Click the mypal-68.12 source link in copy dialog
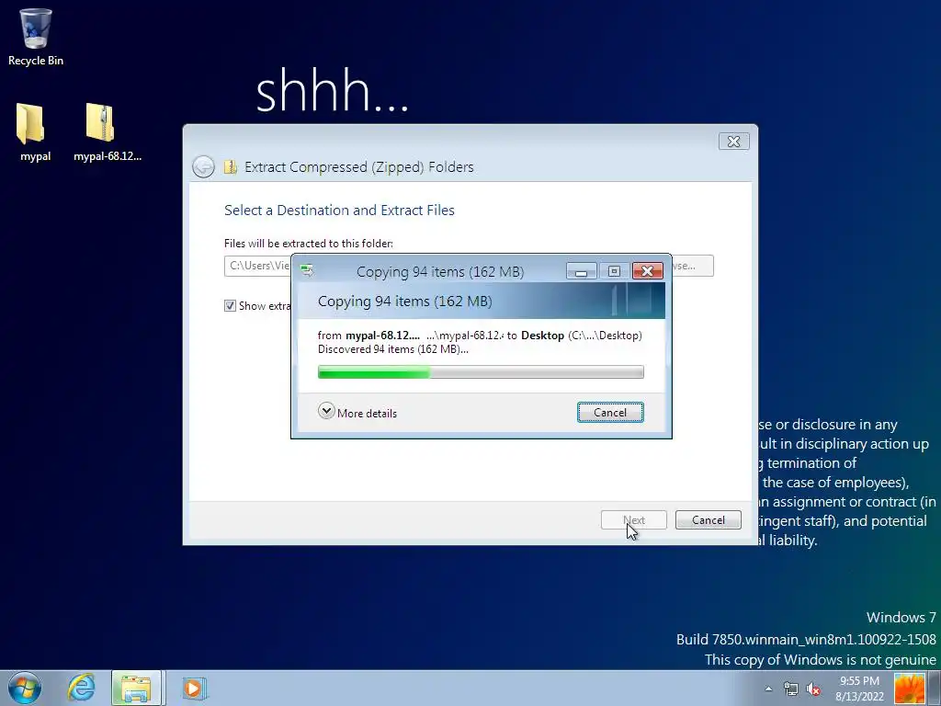The height and width of the screenshot is (706, 941). (x=382, y=336)
